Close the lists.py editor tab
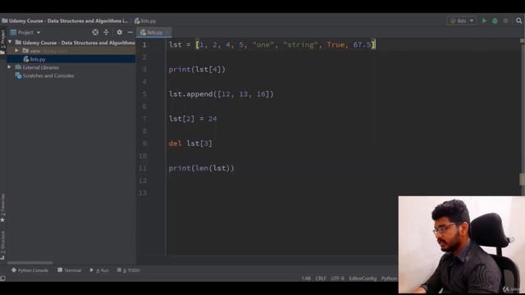The image size is (525, 295). click(167, 33)
